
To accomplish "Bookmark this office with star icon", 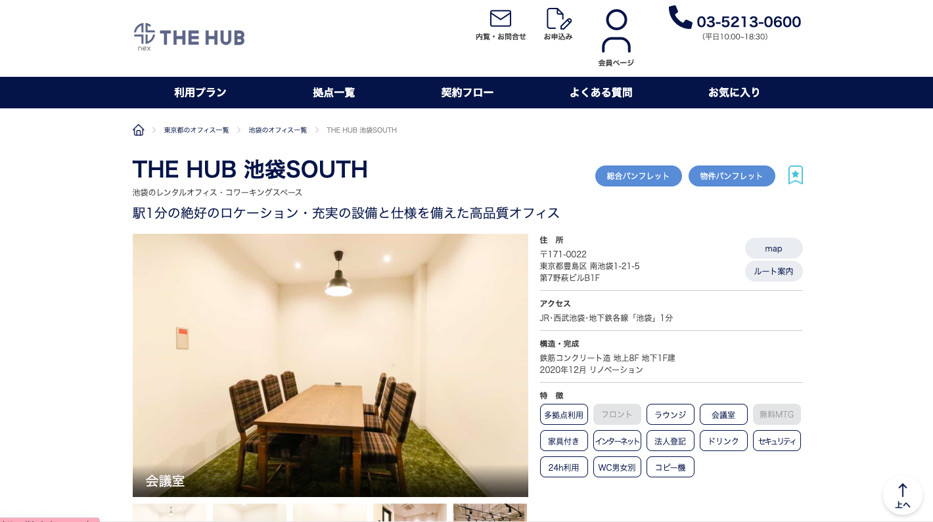I will (x=796, y=175).
